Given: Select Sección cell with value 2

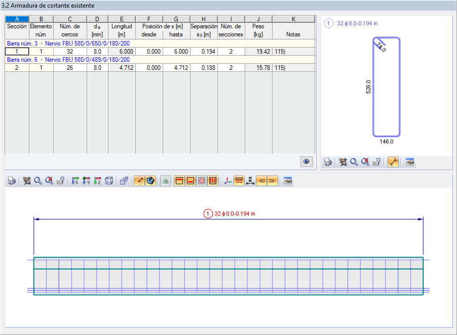Looking at the screenshot, I should click(17, 68).
